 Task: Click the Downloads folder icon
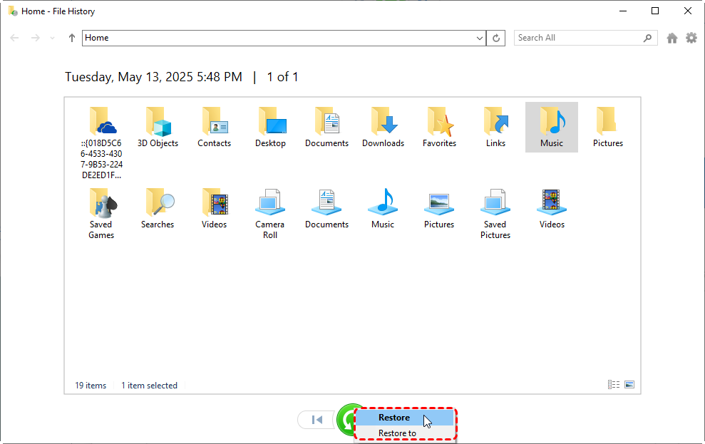[383, 122]
